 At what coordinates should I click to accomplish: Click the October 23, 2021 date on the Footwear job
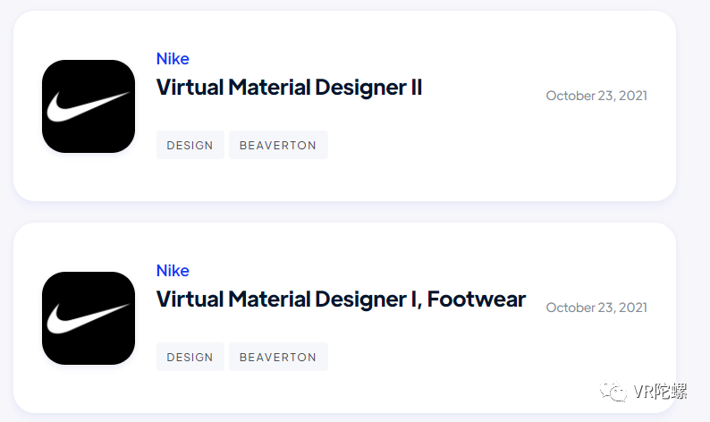[x=596, y=308]
